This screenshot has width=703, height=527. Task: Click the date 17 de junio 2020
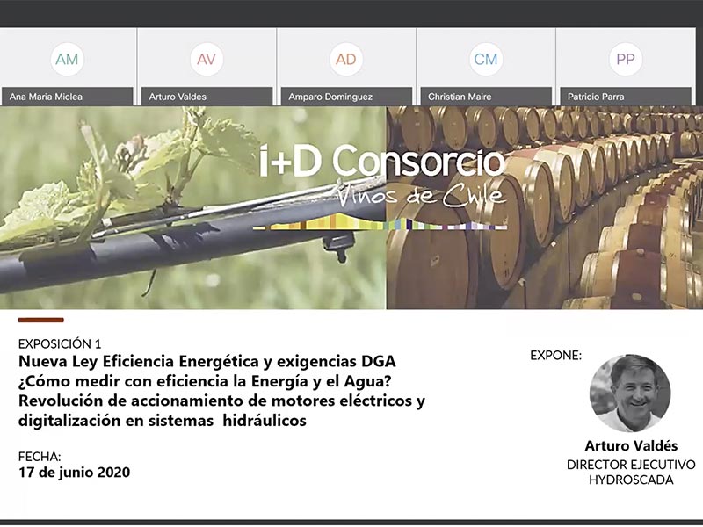74,473
